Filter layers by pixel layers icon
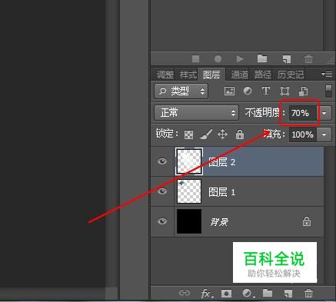Screen dimensions: 336x302 pyautogui.click(x=229, y=91)
